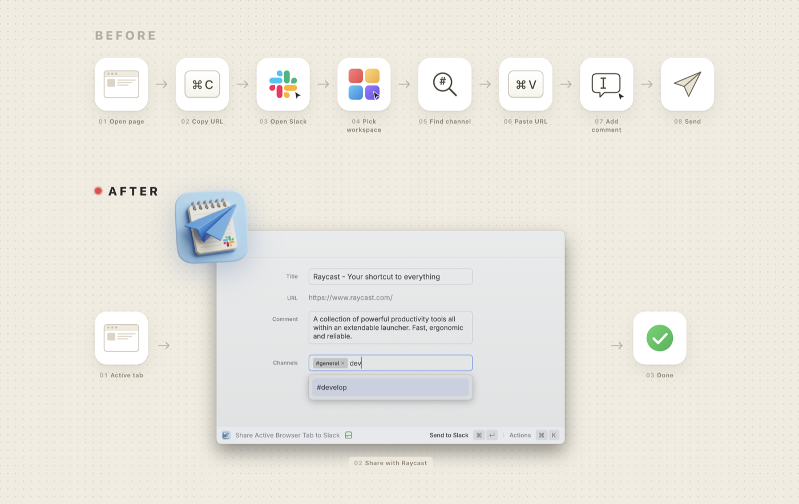Click the ⌘C Copy URL key icon
Image resolution: width=799 pixels, height=504 pixels.
click(203, 84)
